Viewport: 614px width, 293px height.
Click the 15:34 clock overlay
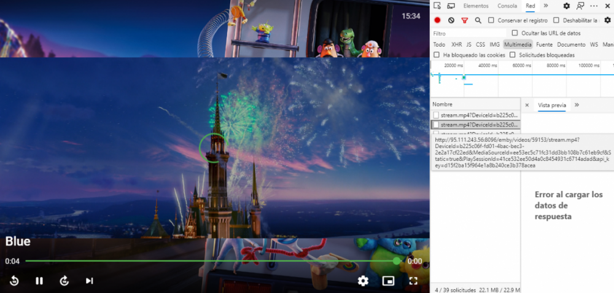point(411,16)
